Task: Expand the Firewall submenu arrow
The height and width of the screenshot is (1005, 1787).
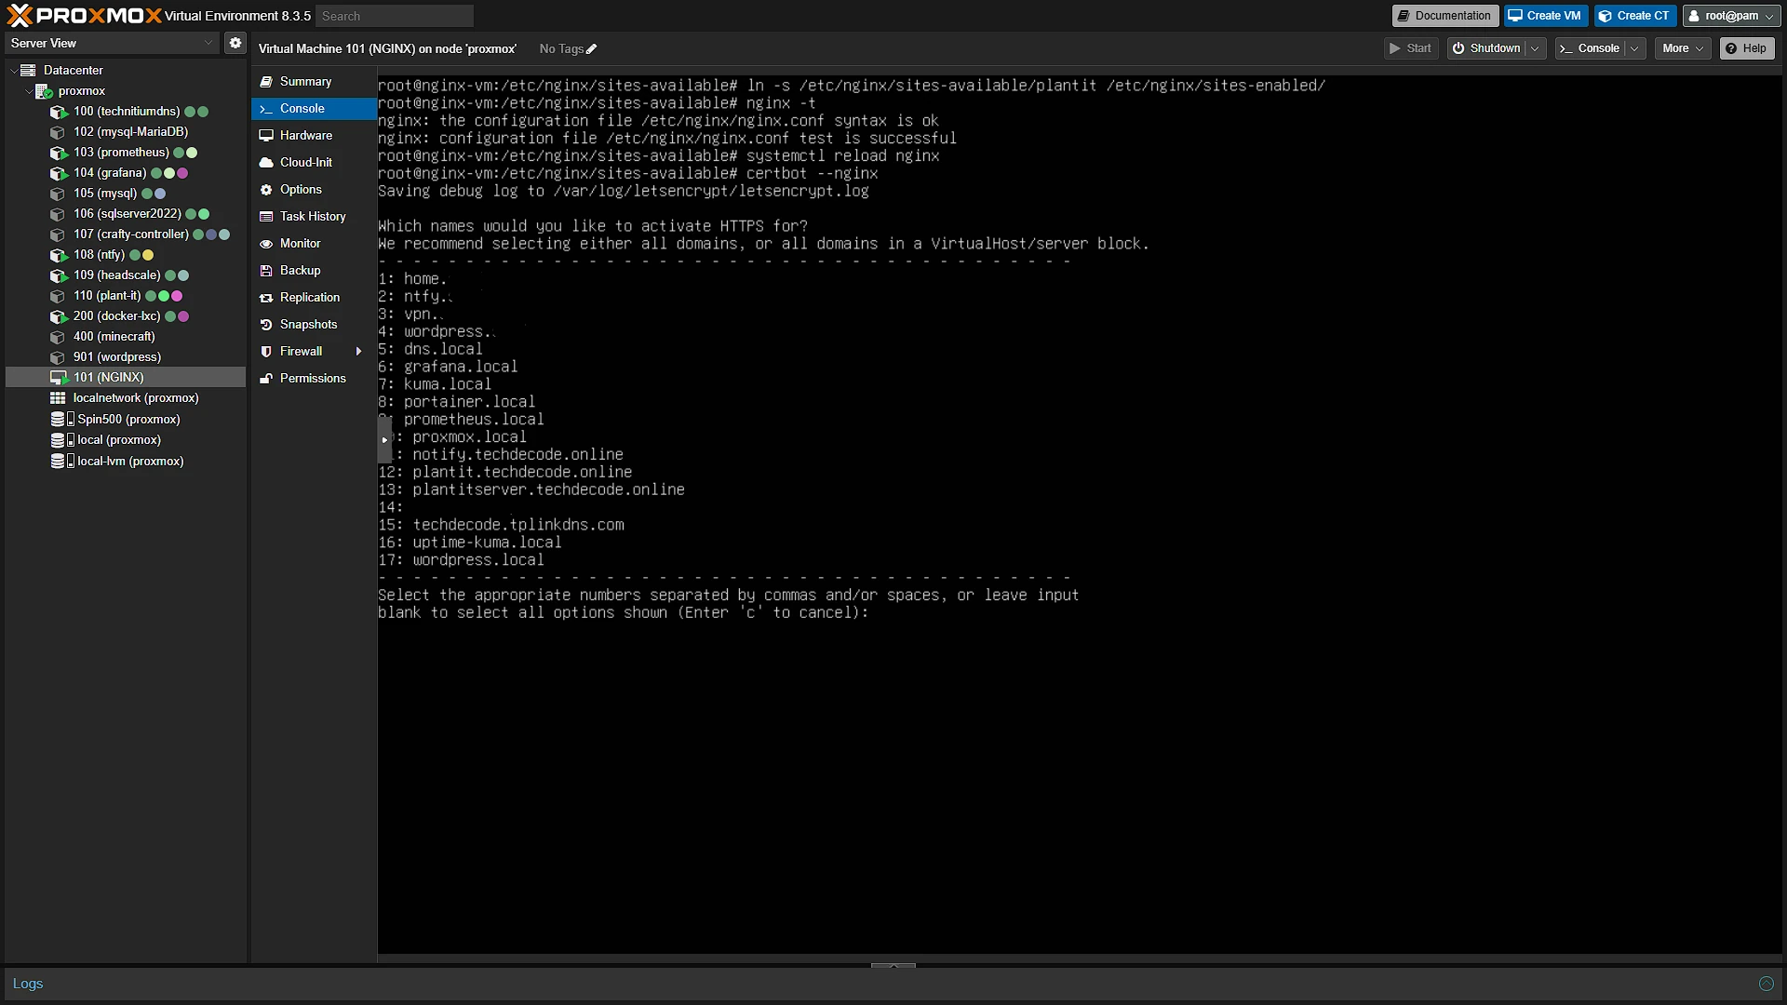Action: (358, 352)
